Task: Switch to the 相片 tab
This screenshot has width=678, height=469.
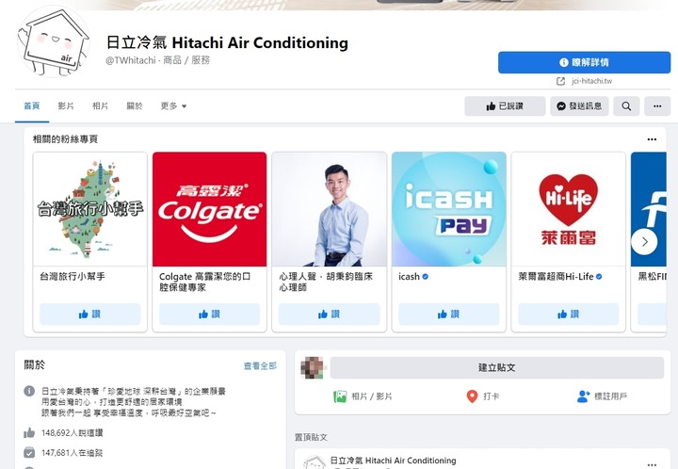Action: tap(101, 105)
